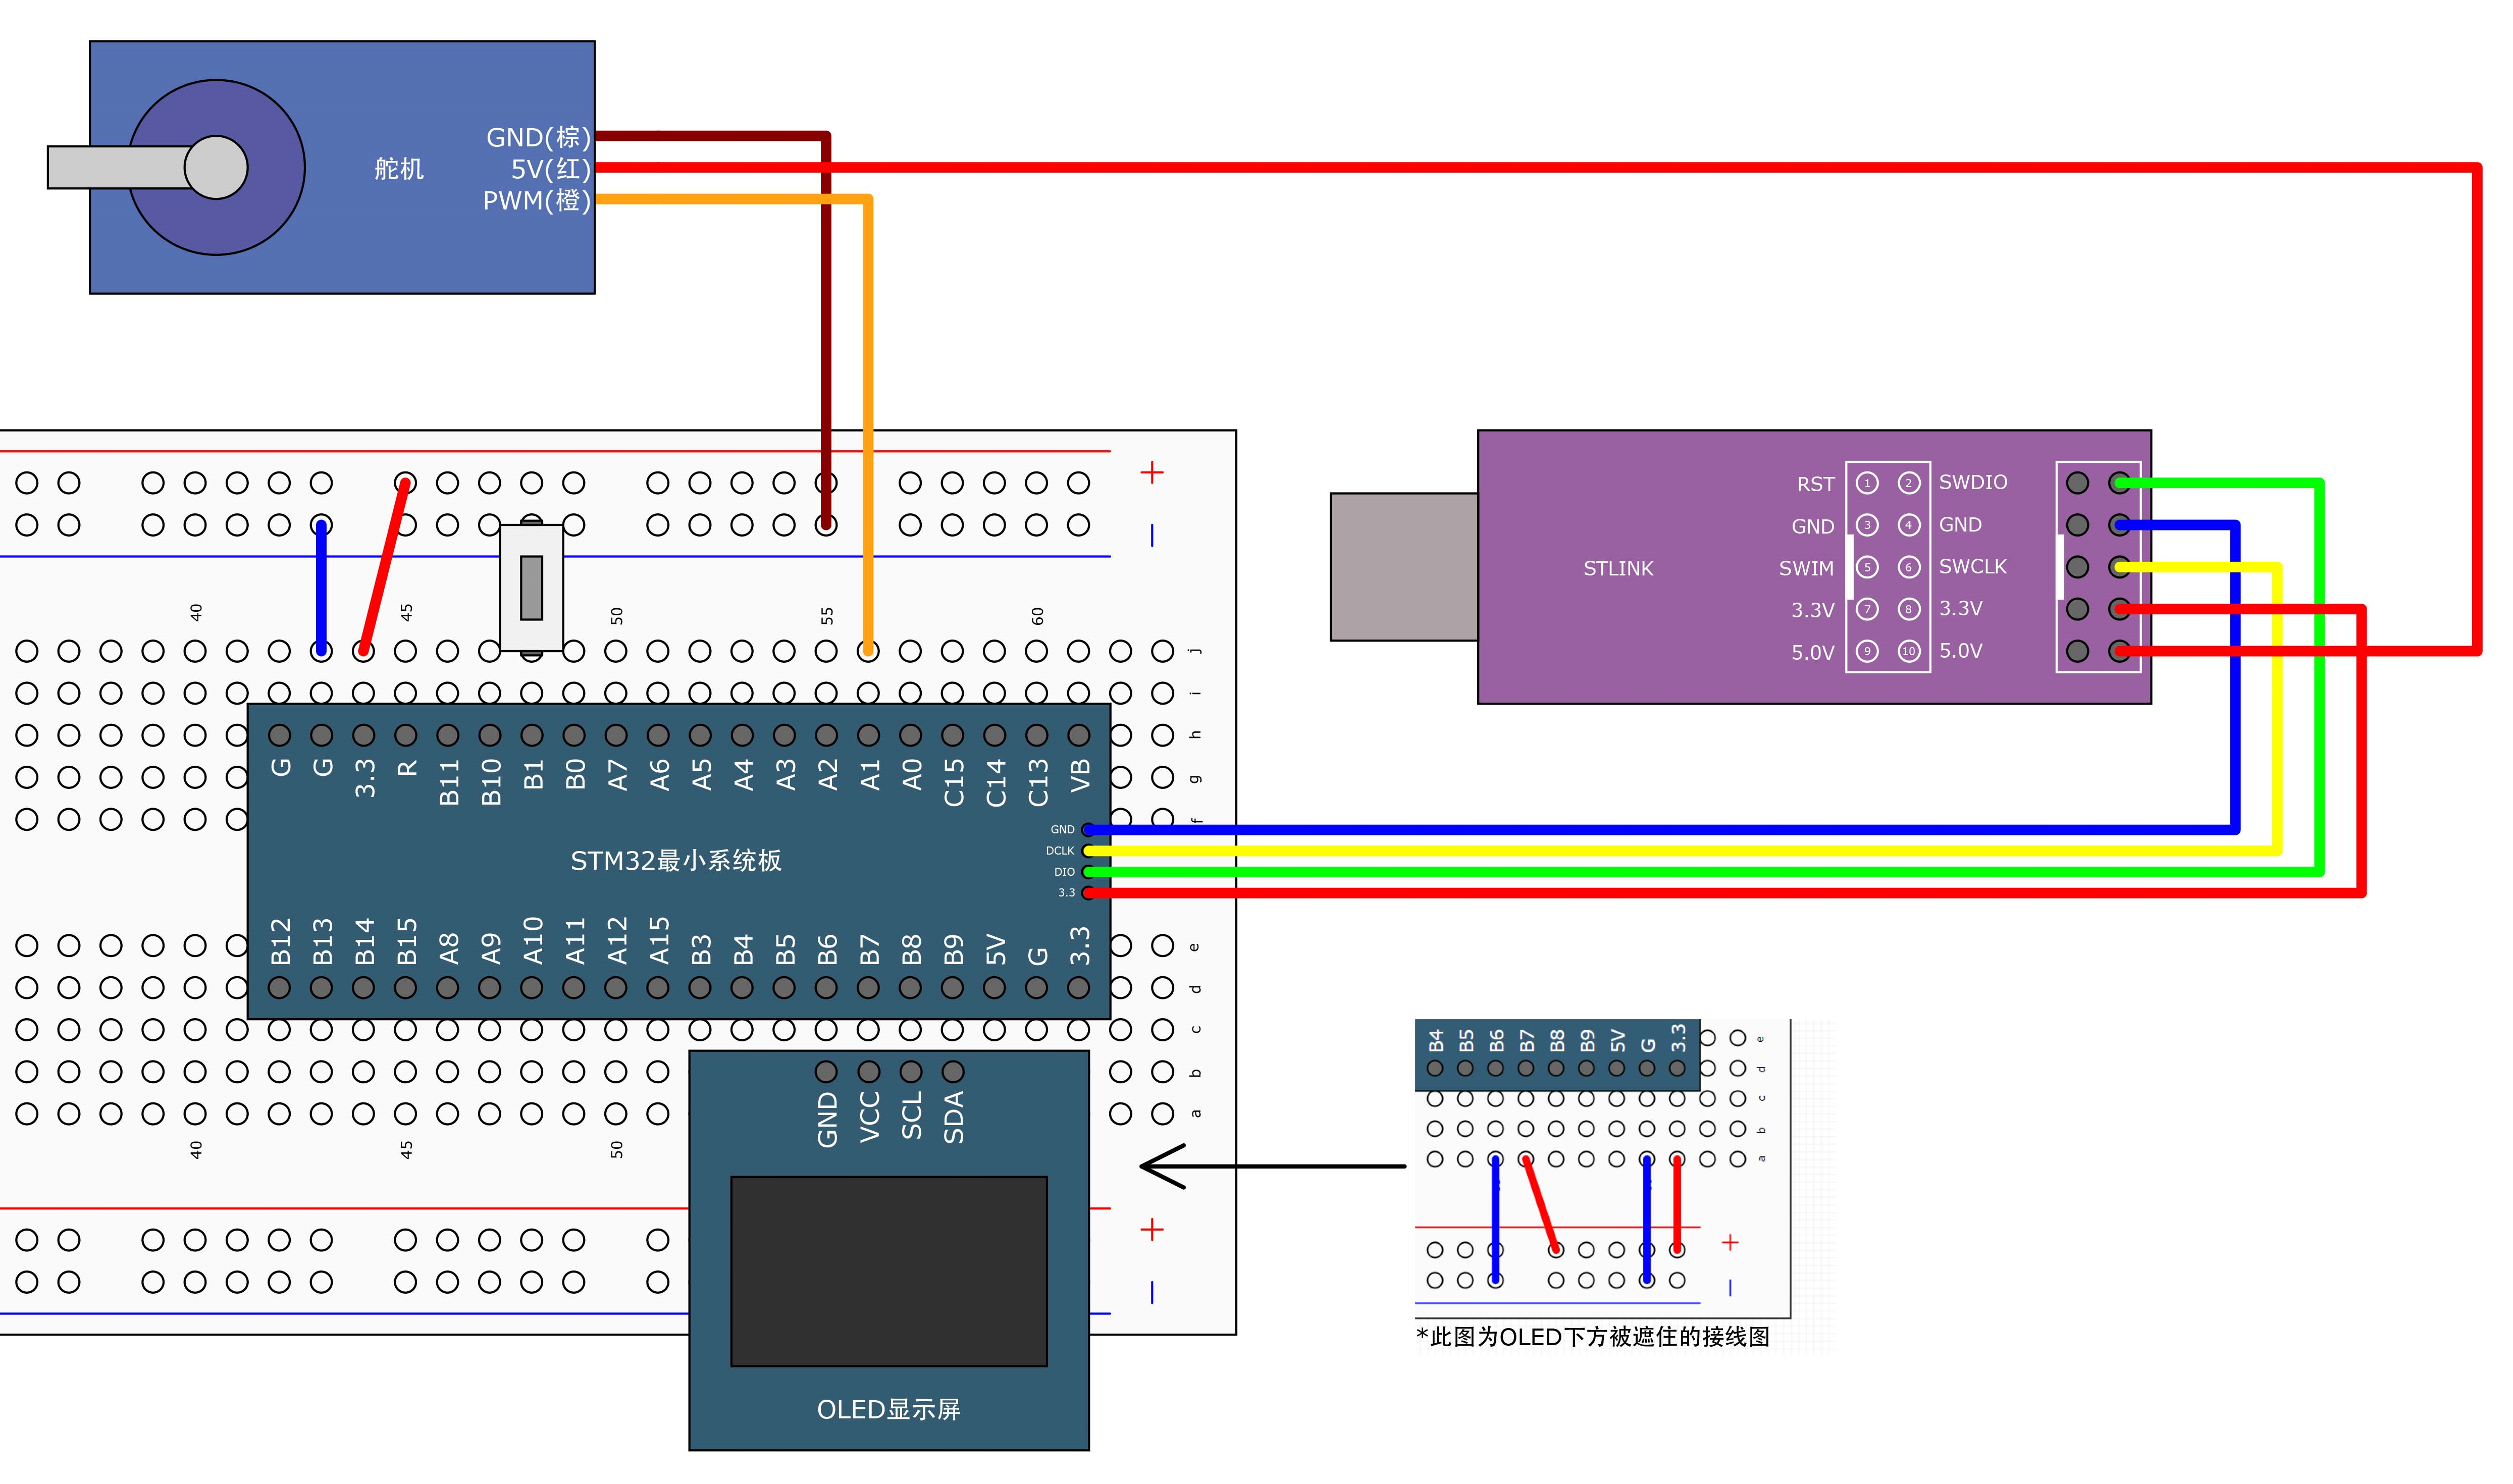Viewport: 2513px width, 1484px height.
Task: Click the slide switch on the breadboard
Action: (x=531, y=588)
